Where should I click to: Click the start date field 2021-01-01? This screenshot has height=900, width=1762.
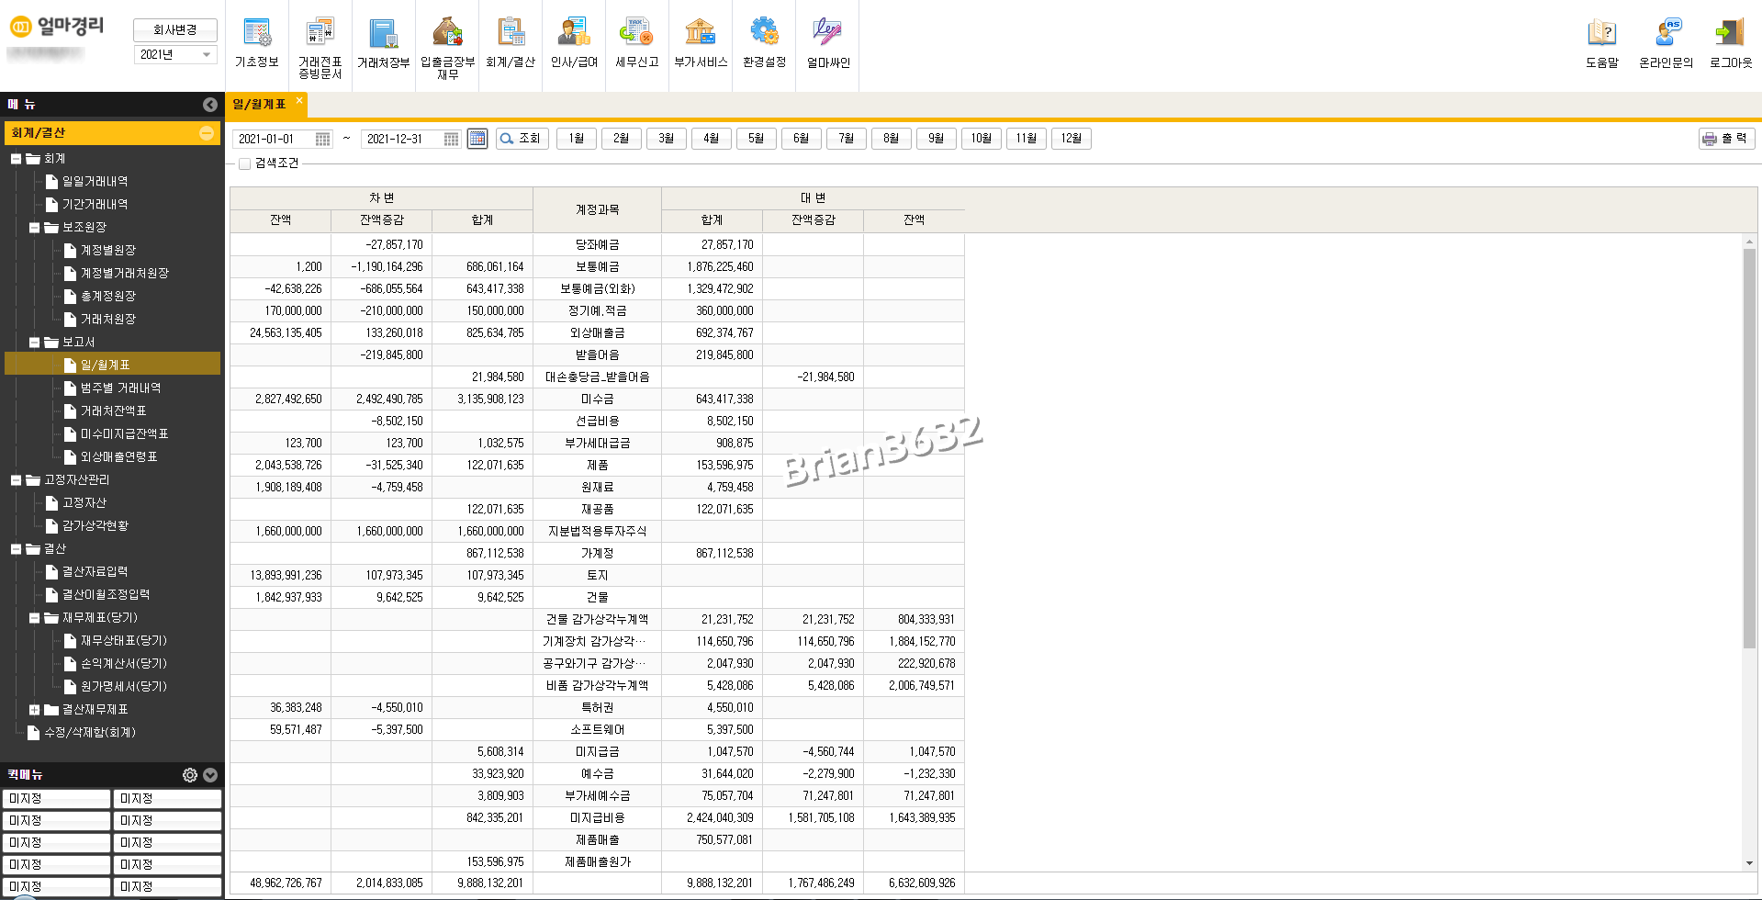coord(275,139)
